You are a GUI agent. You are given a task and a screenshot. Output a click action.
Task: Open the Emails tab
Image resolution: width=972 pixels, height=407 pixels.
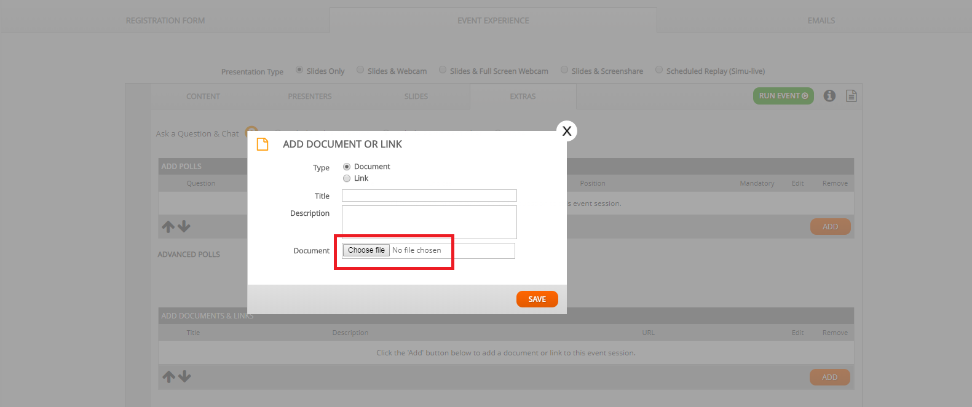(821, 20)
